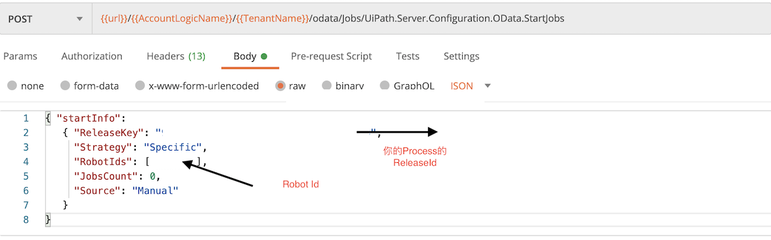Open the Settings tab

pos(461,56)
